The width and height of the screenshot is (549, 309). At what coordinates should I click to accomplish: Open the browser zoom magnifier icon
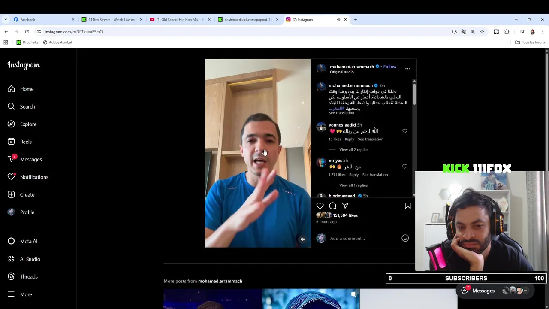click(473, 32)
